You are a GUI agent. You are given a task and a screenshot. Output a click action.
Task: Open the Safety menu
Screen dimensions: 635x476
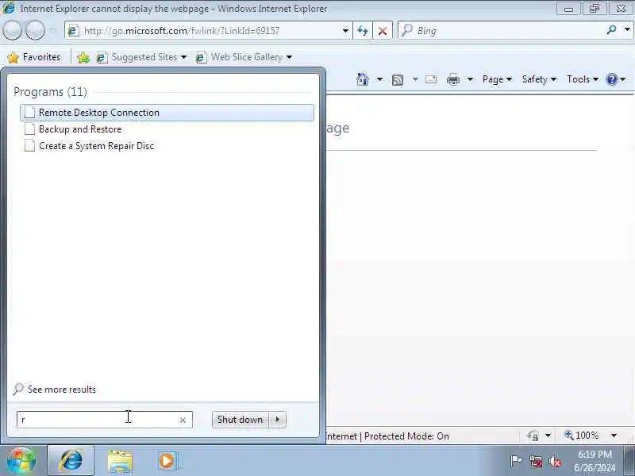[x=539, y=79]
